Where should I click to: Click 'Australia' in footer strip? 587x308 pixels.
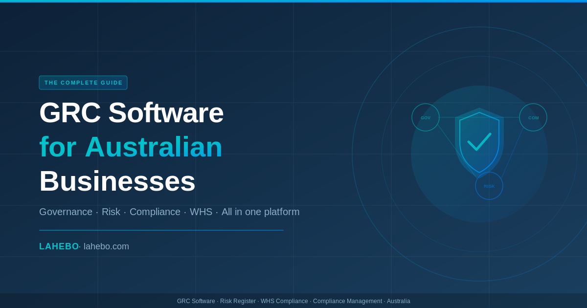click(x=399, y=301)
